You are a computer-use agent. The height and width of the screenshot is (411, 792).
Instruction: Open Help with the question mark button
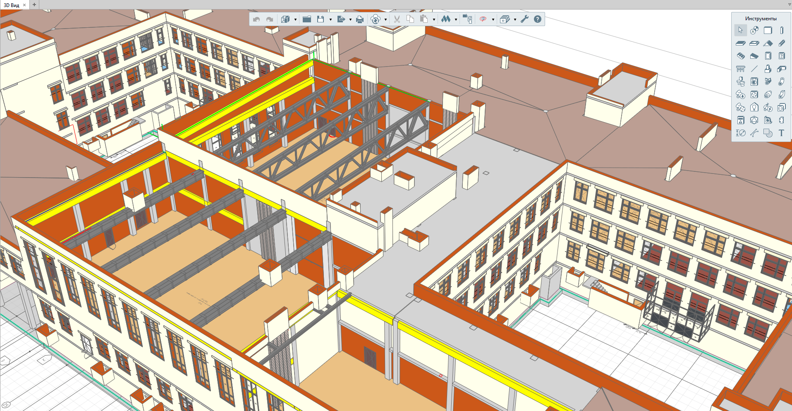click(537, 19)
